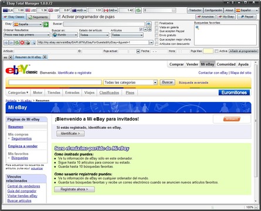Enable the Finalizados checkbox

[x=157, y=23]
